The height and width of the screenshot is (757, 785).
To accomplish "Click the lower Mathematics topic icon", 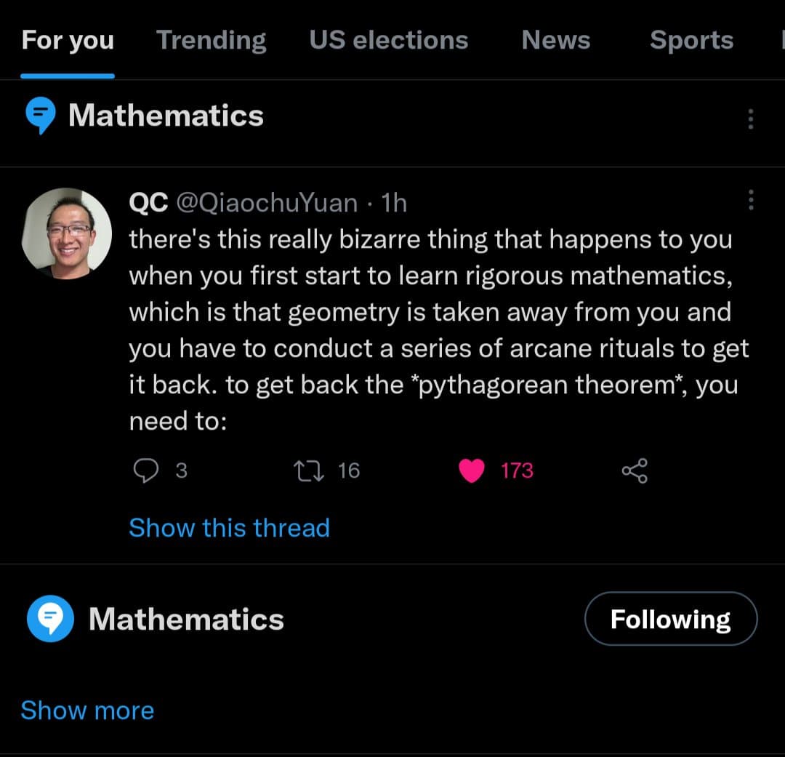I will coord(49,618).
